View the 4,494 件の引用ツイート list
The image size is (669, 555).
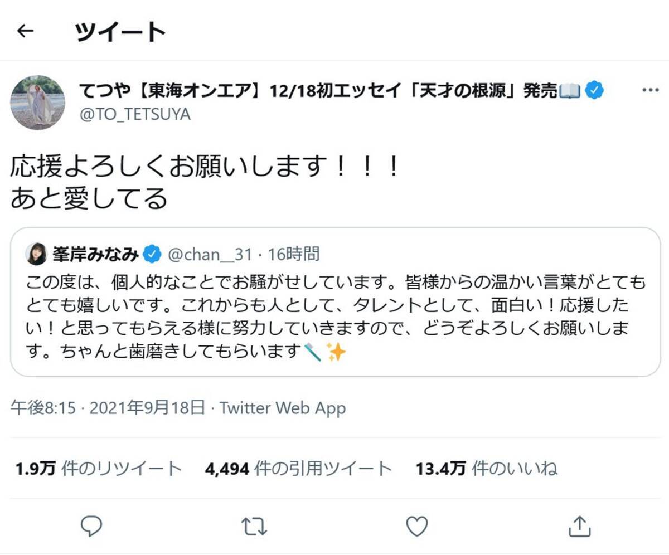tap(298, 469)
